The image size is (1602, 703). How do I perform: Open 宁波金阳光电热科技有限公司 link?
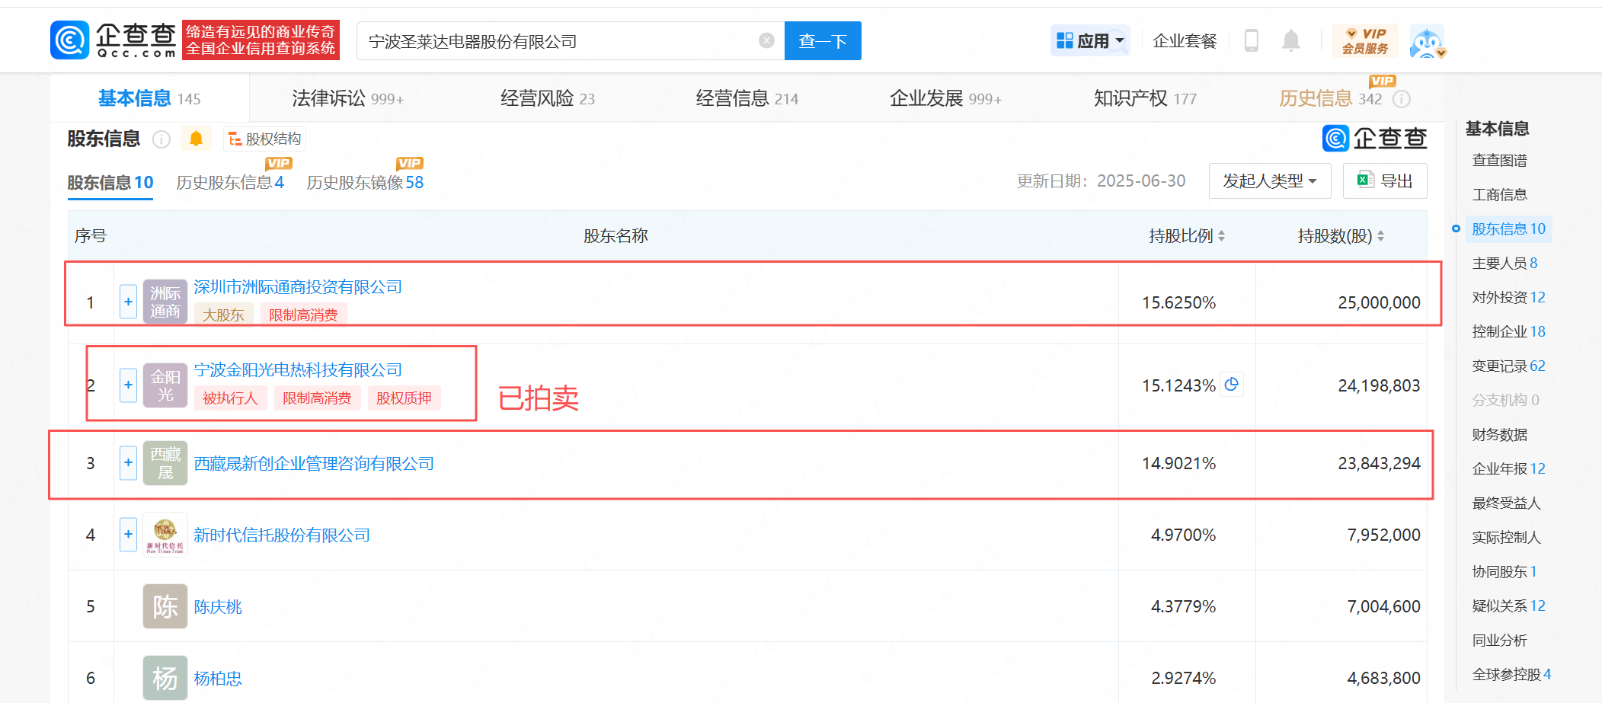click(298, 370)
